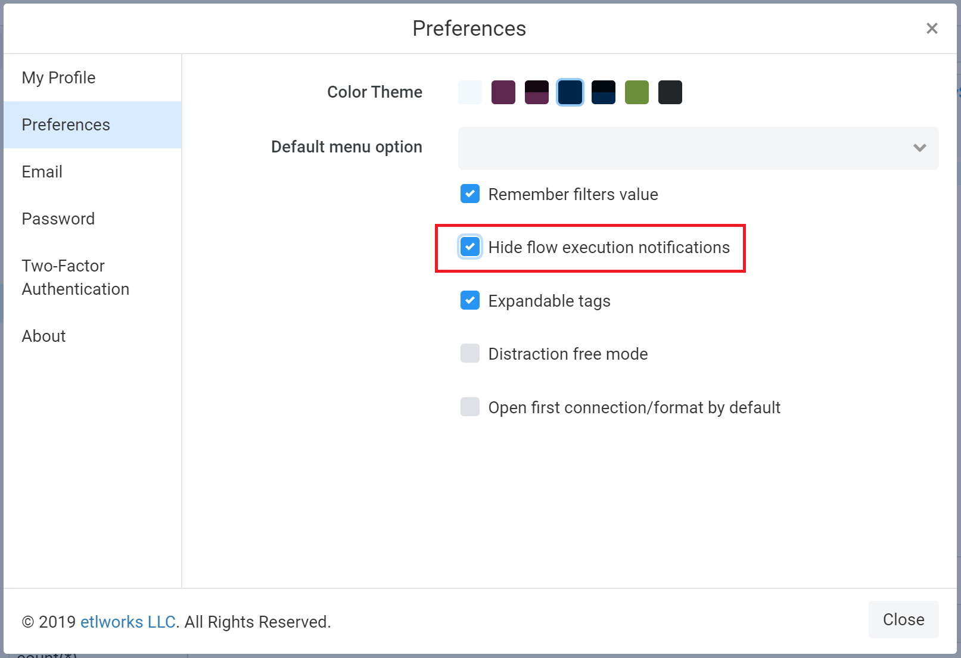Screen dimensions: 961x658
Task: Open the Password section
Action: [x=58, y=219]
